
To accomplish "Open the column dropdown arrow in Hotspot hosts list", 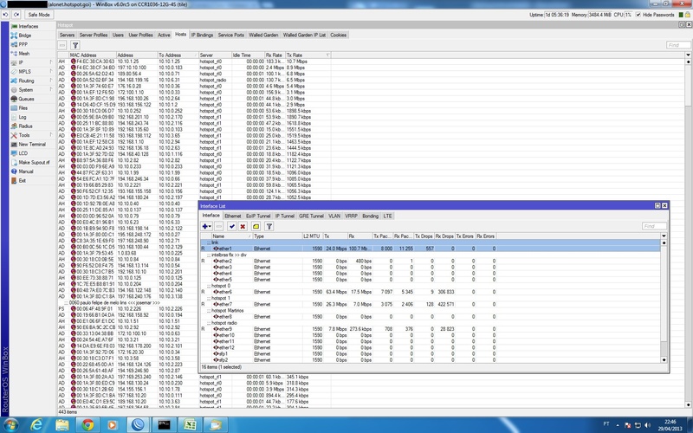I will (688, 55).
